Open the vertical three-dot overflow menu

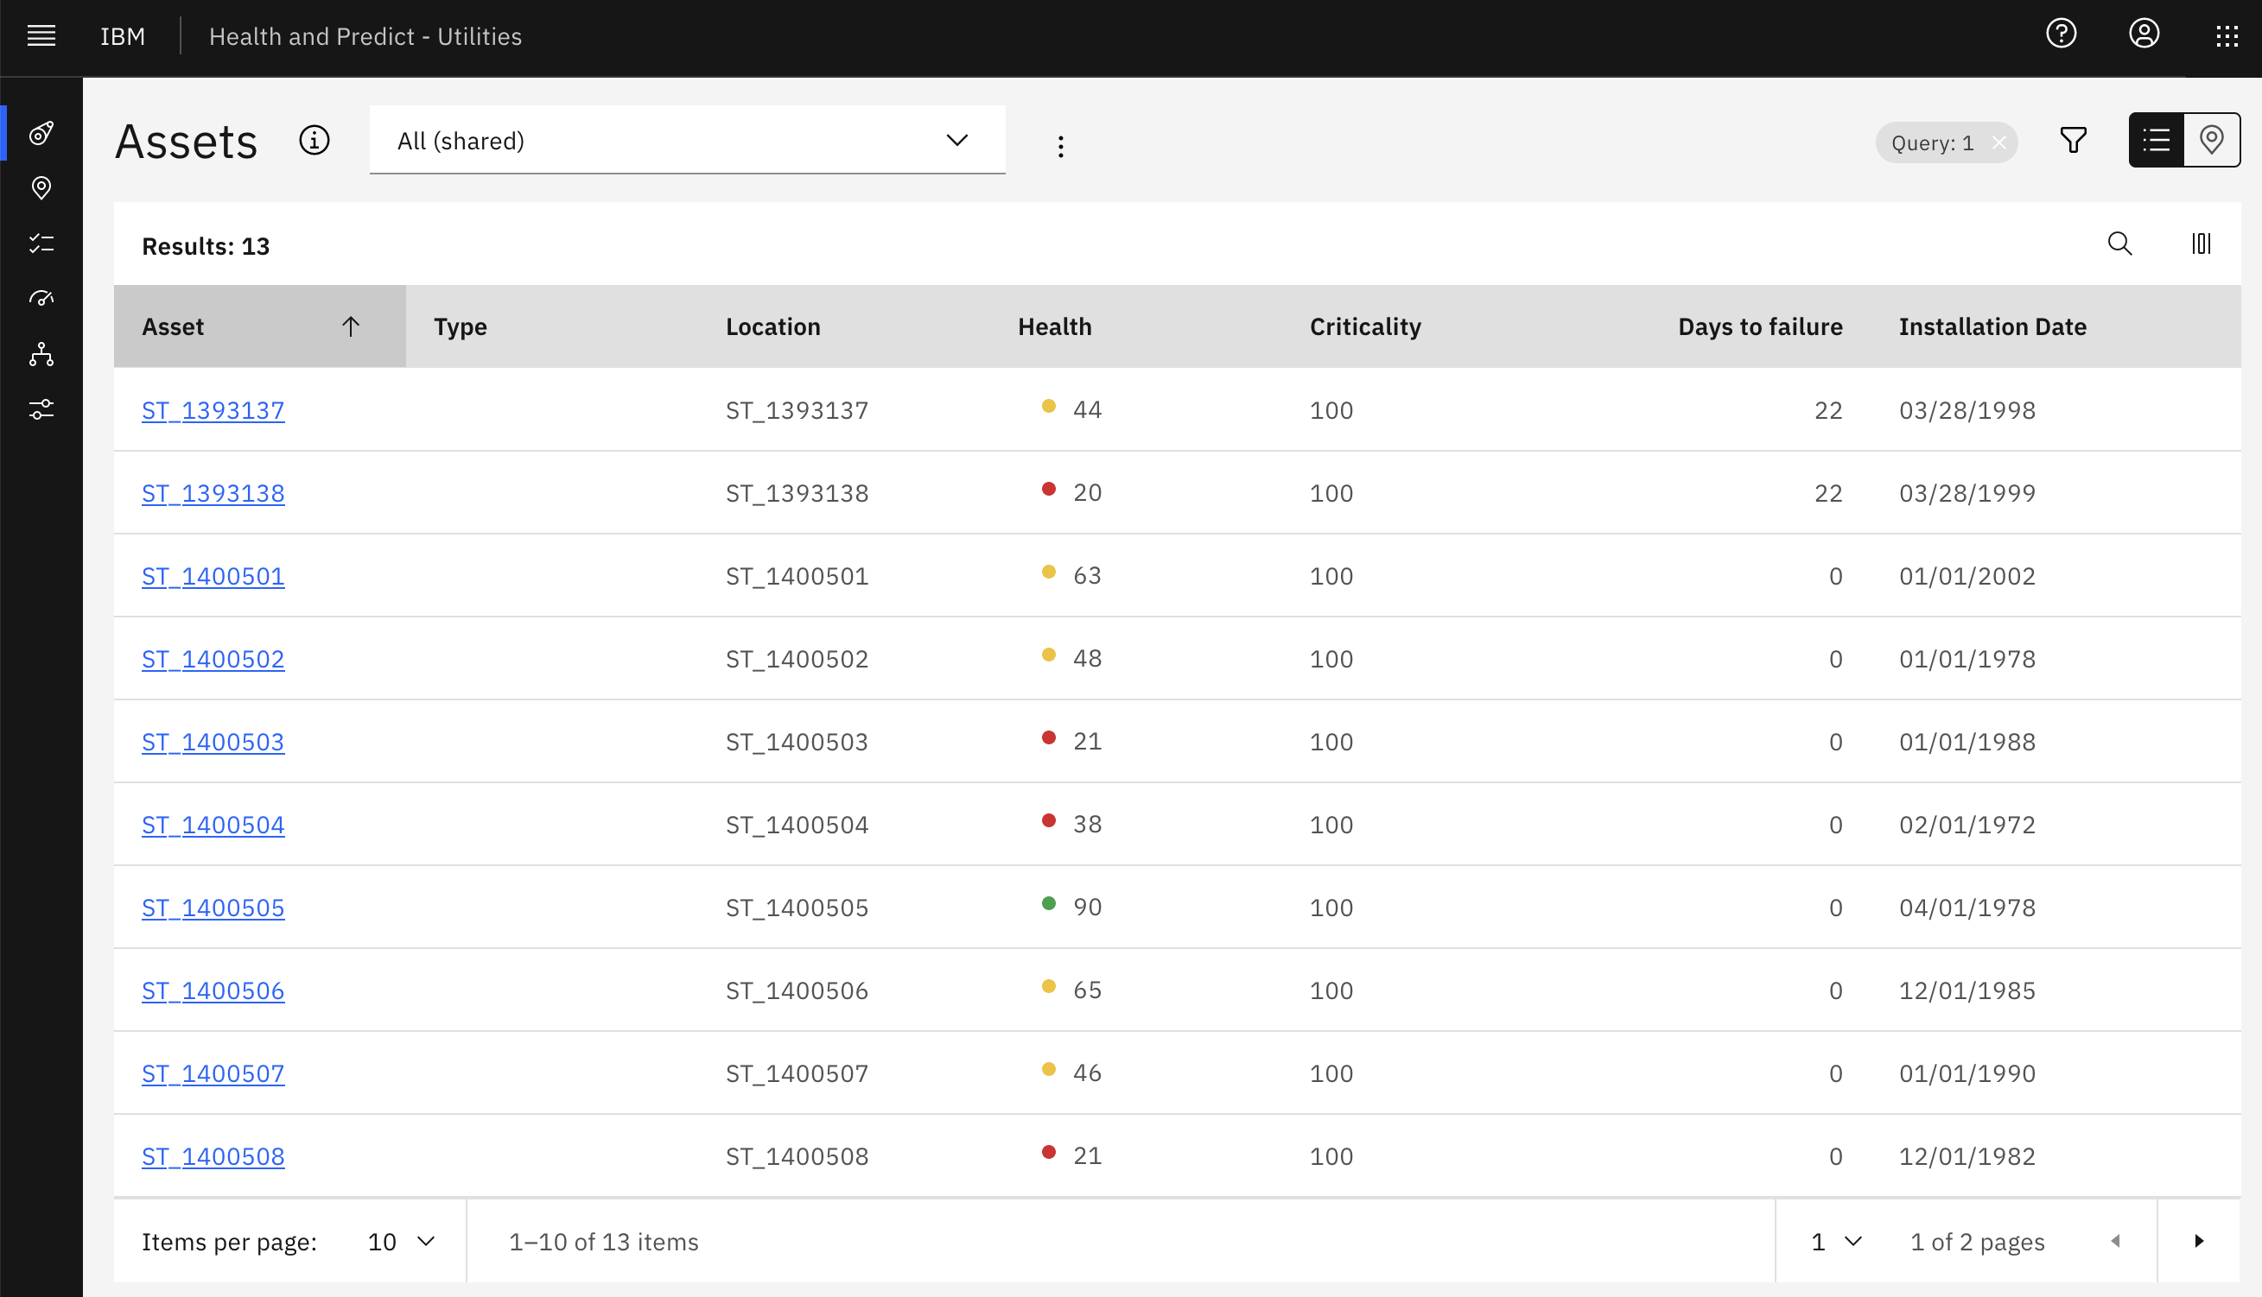[1061, 146]
